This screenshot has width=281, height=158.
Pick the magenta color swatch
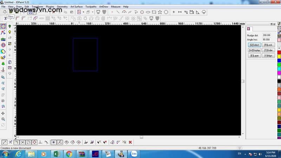tap(279, 73)
